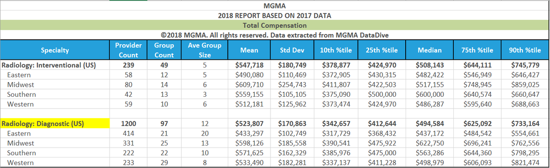Screen dimensions: 550x168
Task: Click Diagnostic mean $523,807
Action: [x=250, y=123]
